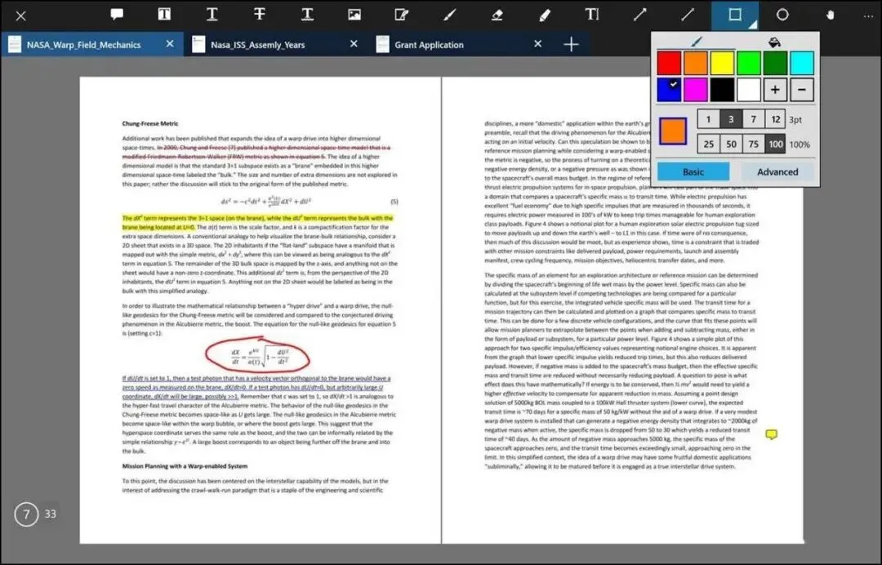Close the Nasa_ISS_Assemly_Years tab
Viewport: 882px width, 565px height.
[354, 44]
